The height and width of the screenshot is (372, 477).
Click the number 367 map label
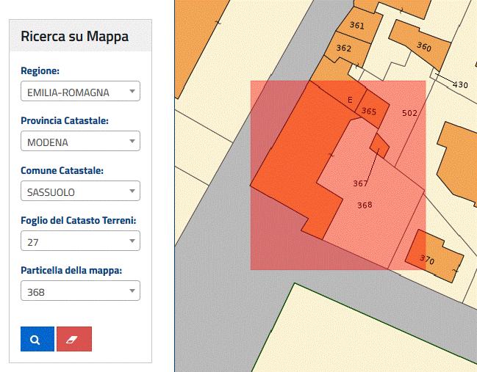[360, 183]
